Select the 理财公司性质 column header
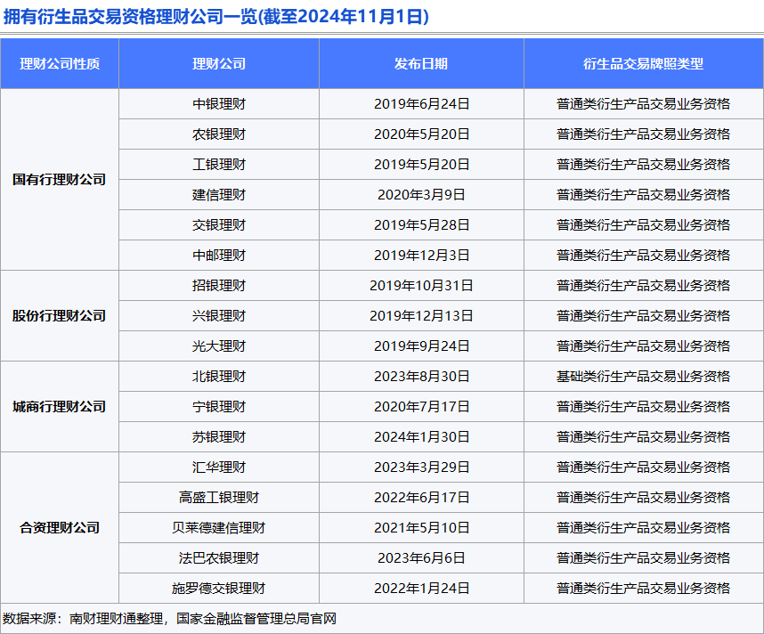The image size is (764, 634). (60, 64)
